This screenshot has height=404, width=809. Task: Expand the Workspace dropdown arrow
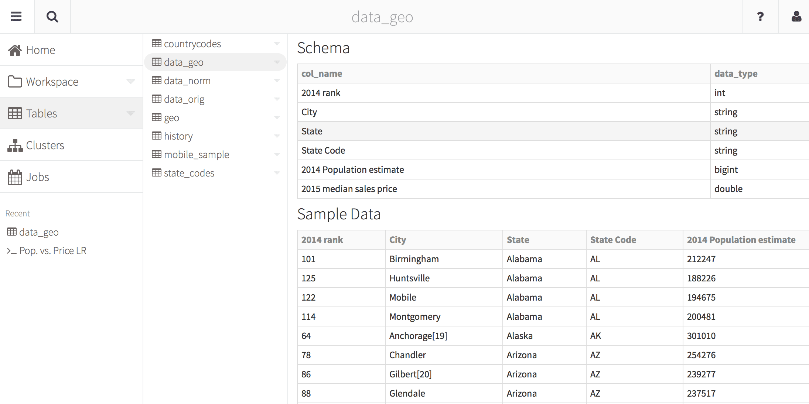(130, 81)
